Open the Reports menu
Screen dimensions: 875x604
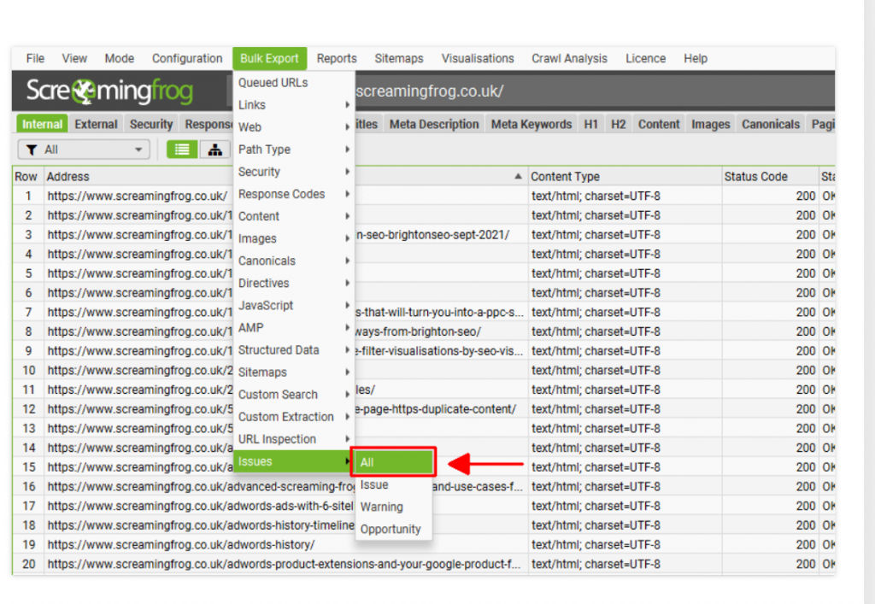coord(336,58)
